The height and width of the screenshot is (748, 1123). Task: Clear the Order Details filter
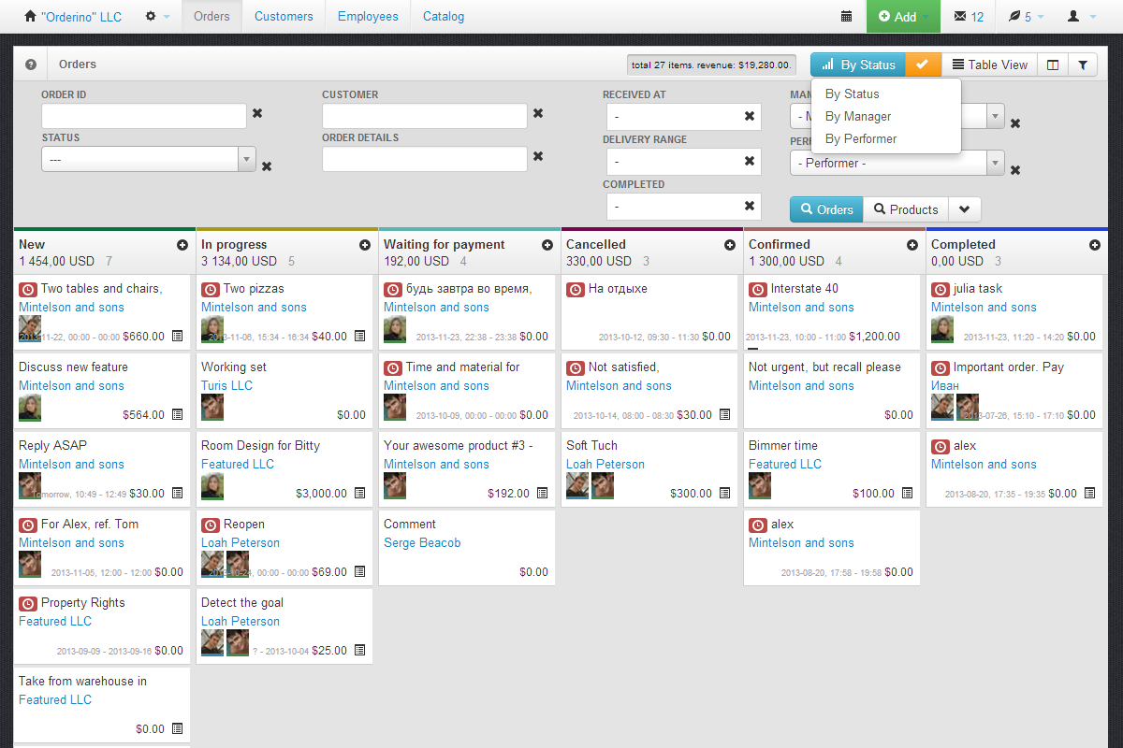click(x=538, y=156)
